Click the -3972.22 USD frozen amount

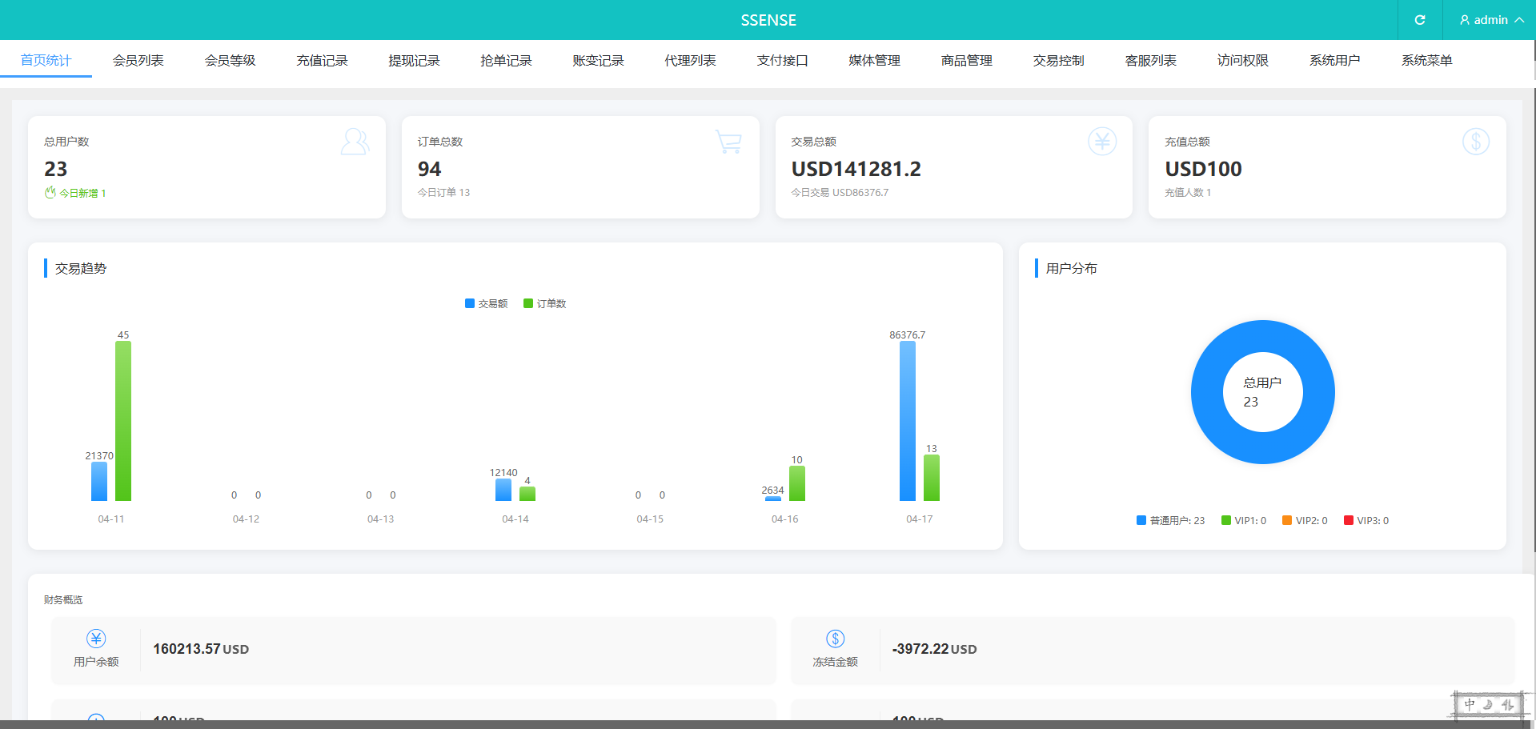tap(934, 649)
